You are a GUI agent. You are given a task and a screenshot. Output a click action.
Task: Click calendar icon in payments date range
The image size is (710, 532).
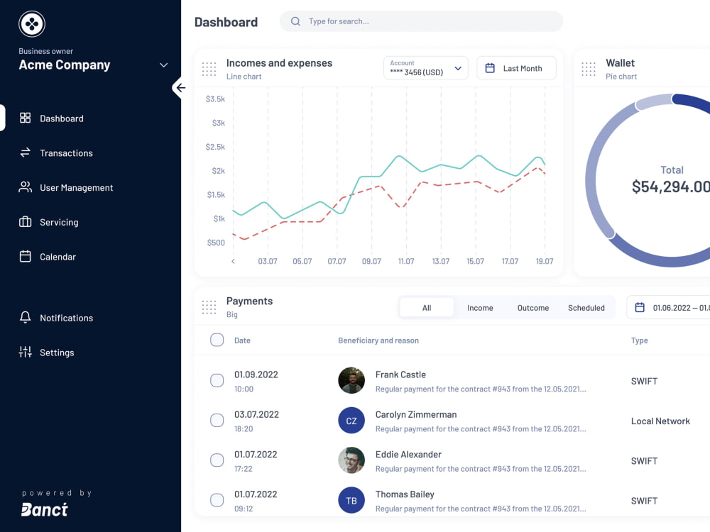pyautogui.click(x=640, y=308)
